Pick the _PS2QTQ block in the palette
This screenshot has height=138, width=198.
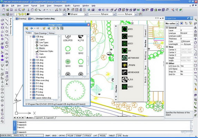pyautogui.click(x=124, y=65)
